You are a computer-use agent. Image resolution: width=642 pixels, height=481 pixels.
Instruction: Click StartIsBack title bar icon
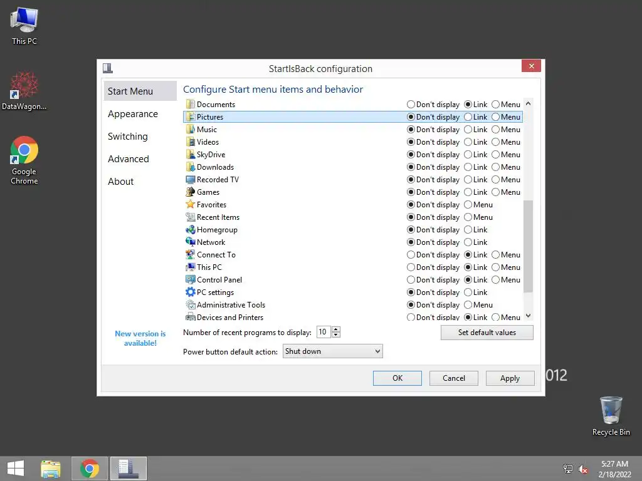pos(108,68)
